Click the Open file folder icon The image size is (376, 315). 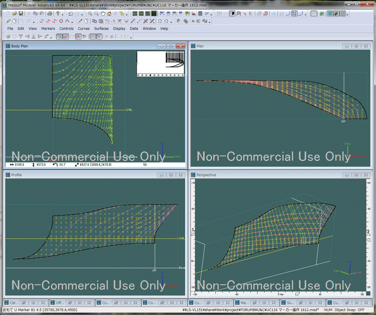[15, 14]
